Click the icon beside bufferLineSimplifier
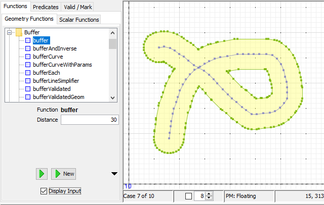Viewport: 324px width, 205px height. 28,81
